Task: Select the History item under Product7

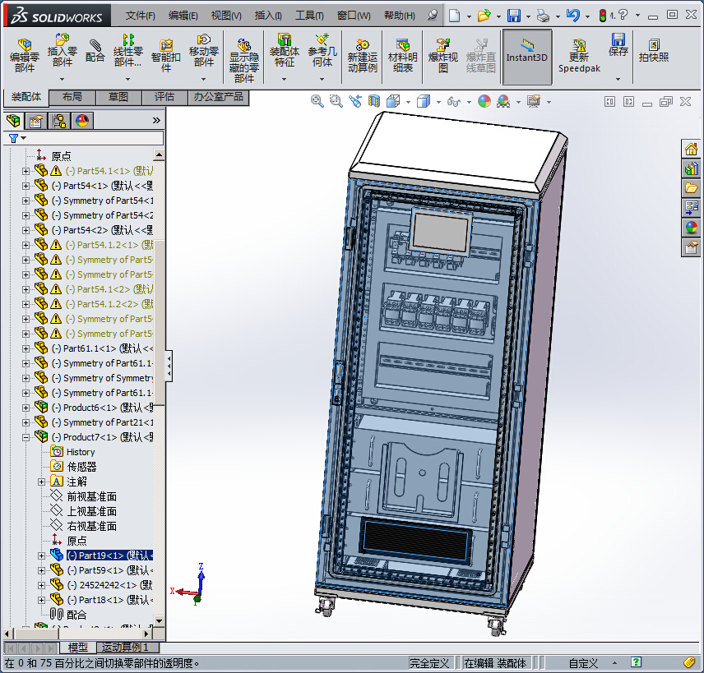Action: [80, 452]
